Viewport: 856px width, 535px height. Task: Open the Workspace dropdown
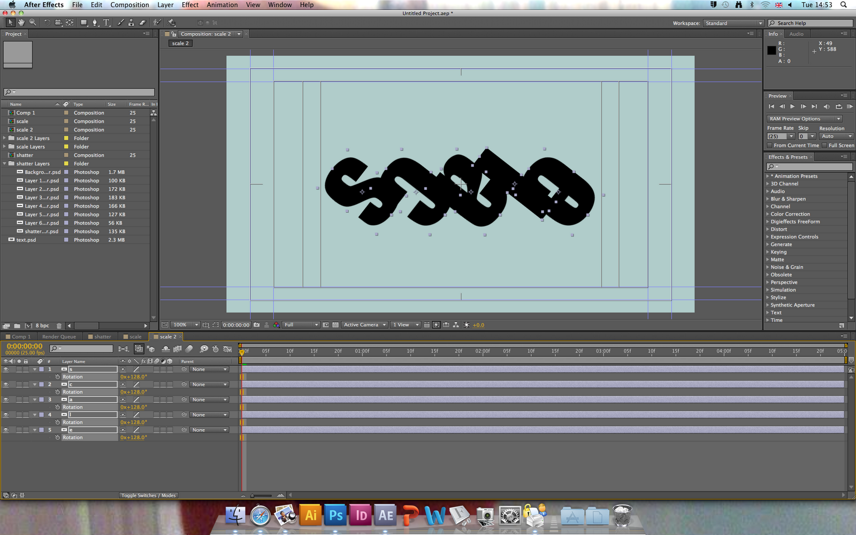pos(733,23)
